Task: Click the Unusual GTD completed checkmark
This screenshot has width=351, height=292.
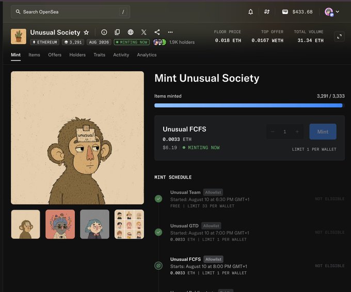Action: 158,232
